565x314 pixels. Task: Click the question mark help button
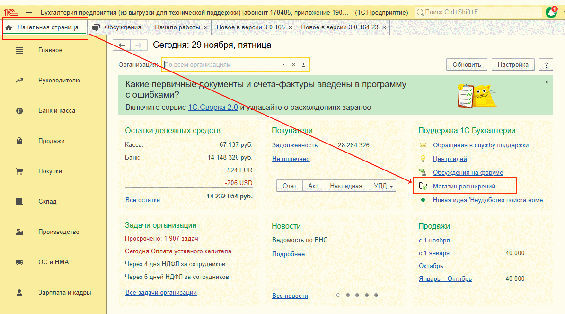coord(546,64)
